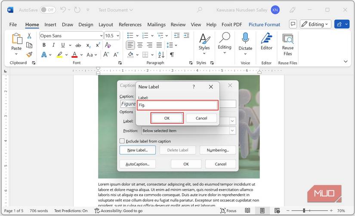Switch to the Picture Format tab
Viewport: 355px width, 216px height.
(x=264, y=24)
